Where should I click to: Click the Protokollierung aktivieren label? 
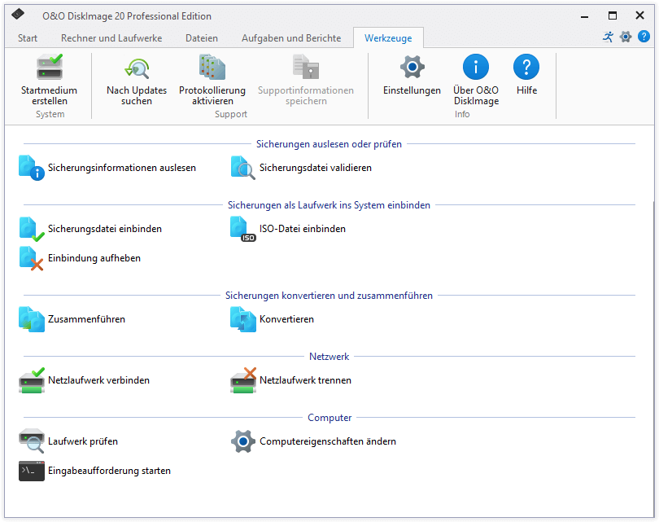(x=212, y=95)
